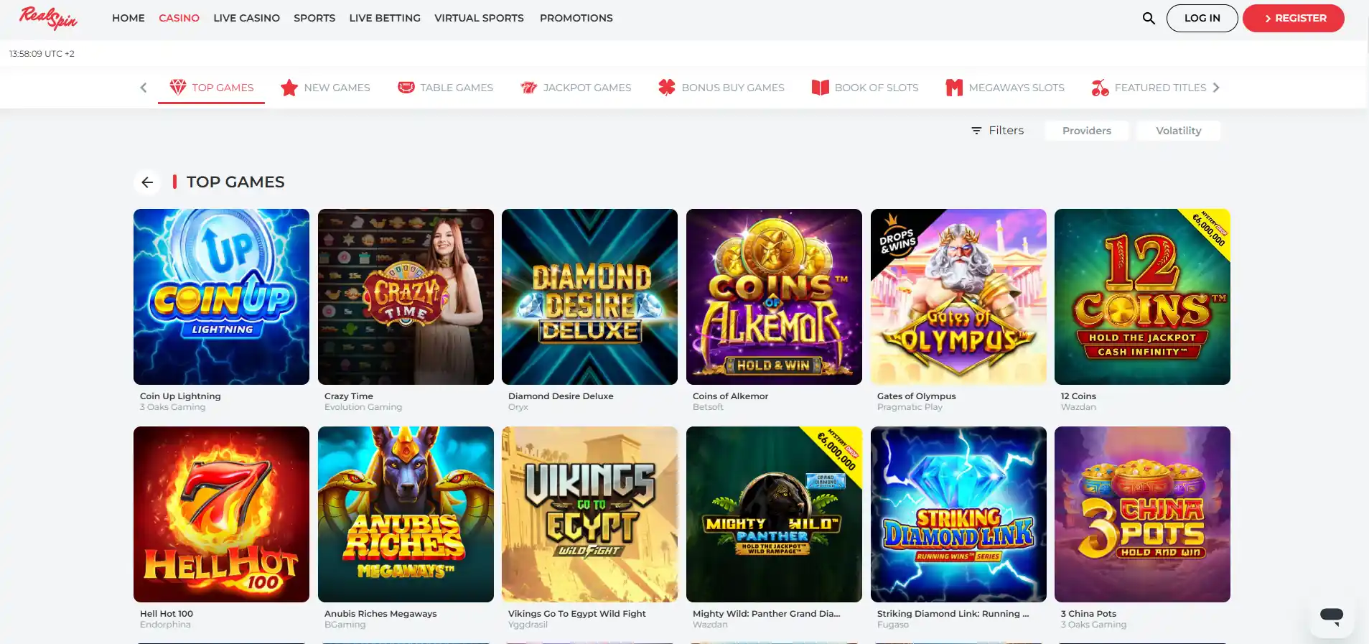Click the Top Games diamond icon
The width and height of the screenshot is (1369, 644).
[x=177, y=87]
